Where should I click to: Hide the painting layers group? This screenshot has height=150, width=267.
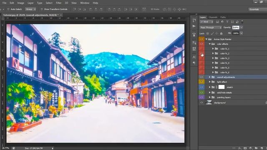[x=202, y=97]
